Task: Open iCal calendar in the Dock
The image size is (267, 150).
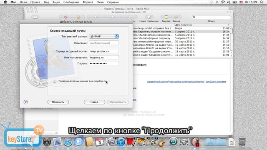Action: pyautogui.click(x=99, y=142)
